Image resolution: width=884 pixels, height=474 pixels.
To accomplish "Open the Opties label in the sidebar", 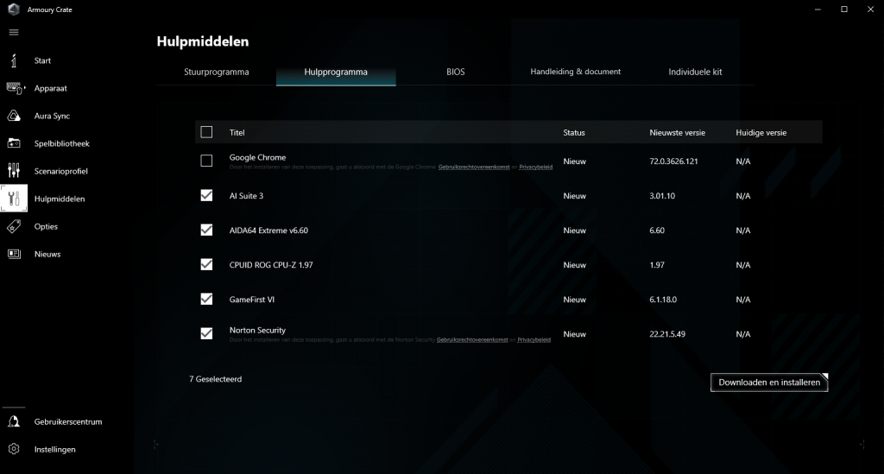I will pos(46,226).
